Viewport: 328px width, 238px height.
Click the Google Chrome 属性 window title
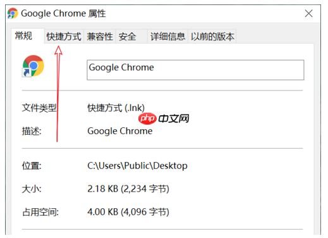click(x=63, y=13)
